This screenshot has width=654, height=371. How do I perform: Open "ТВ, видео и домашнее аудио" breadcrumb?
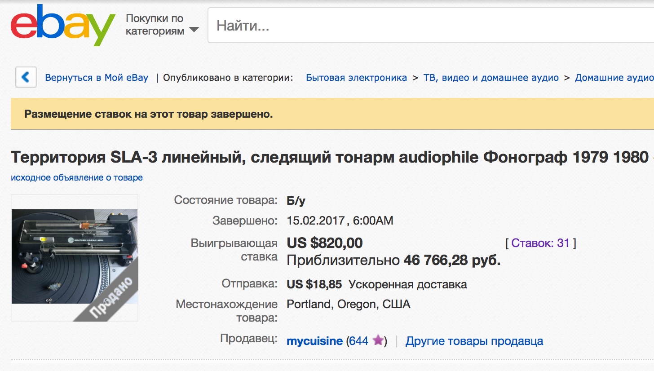pyautogui.click(x=491, y=78)
